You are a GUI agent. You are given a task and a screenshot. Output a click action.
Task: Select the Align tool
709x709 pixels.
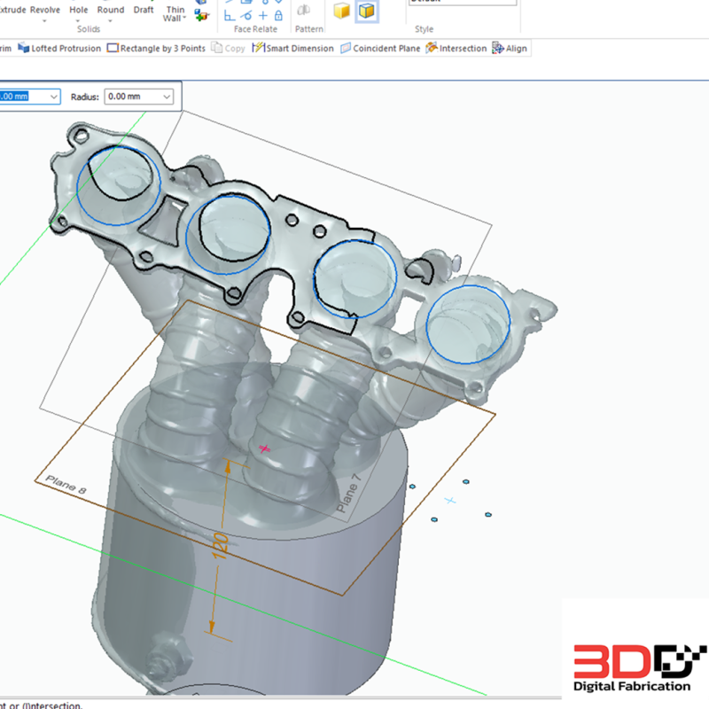[x=510, y=48]
